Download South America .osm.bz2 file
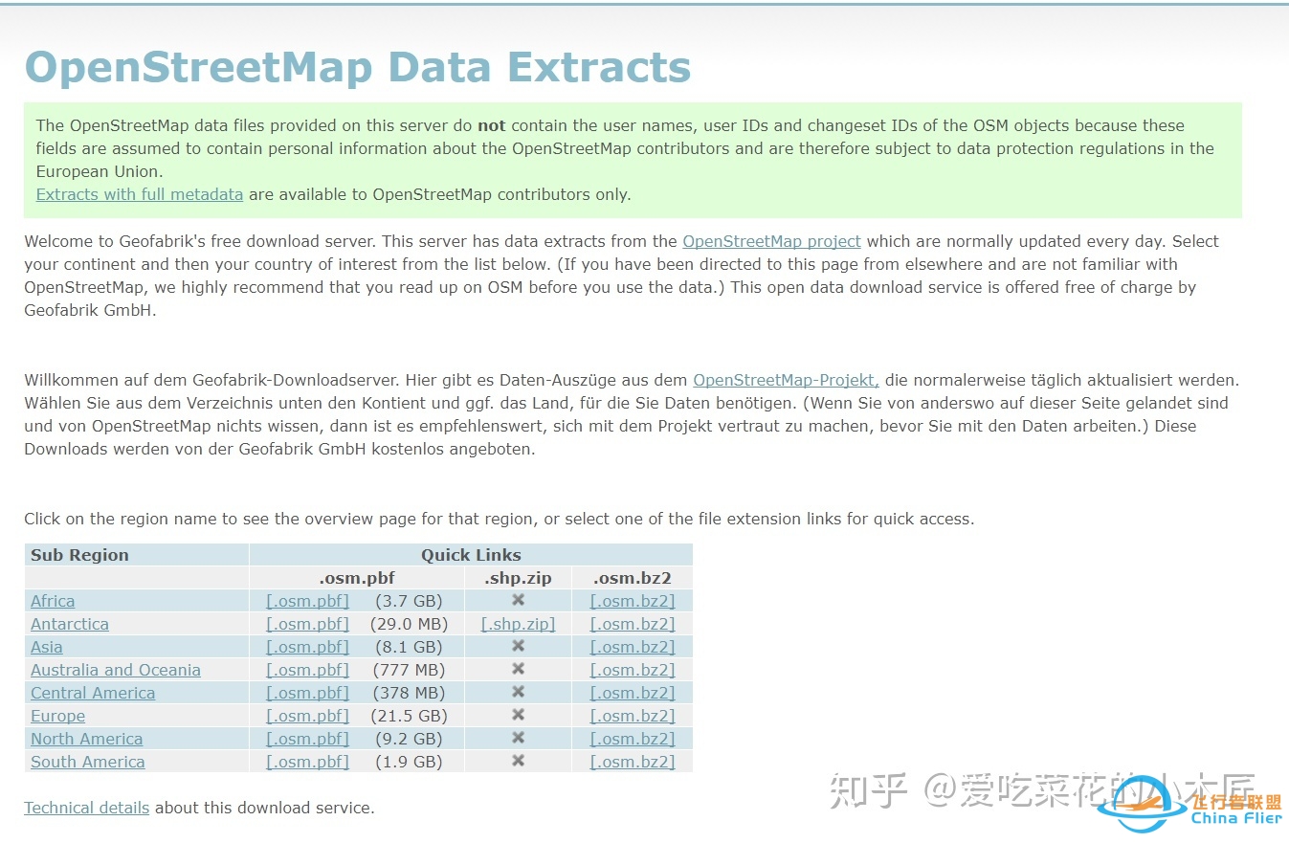 tap(633, 762)
